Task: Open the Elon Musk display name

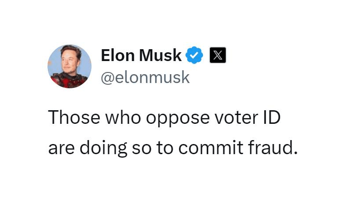Action: (x=141, y=56)
